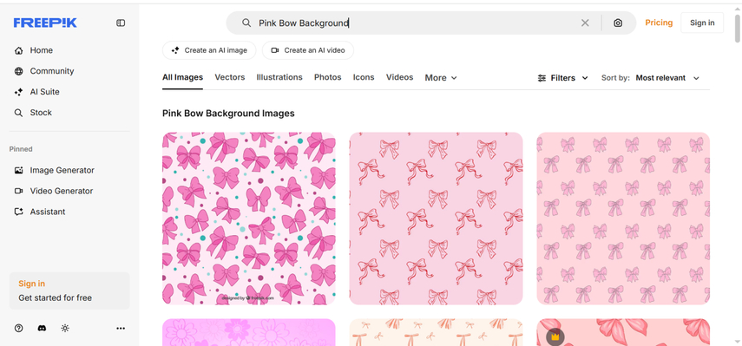742x346 pixels.
Task: Click the Pinned section label
Action: [x=21, y=149]
